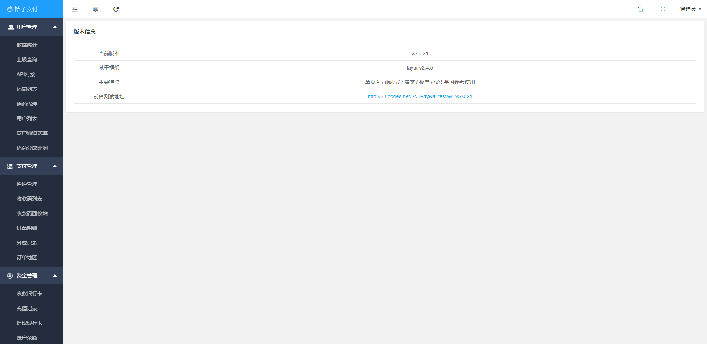Collapse the 支付管理 section arrow
The image size is (707, 344).
click(x=55, y=166)
